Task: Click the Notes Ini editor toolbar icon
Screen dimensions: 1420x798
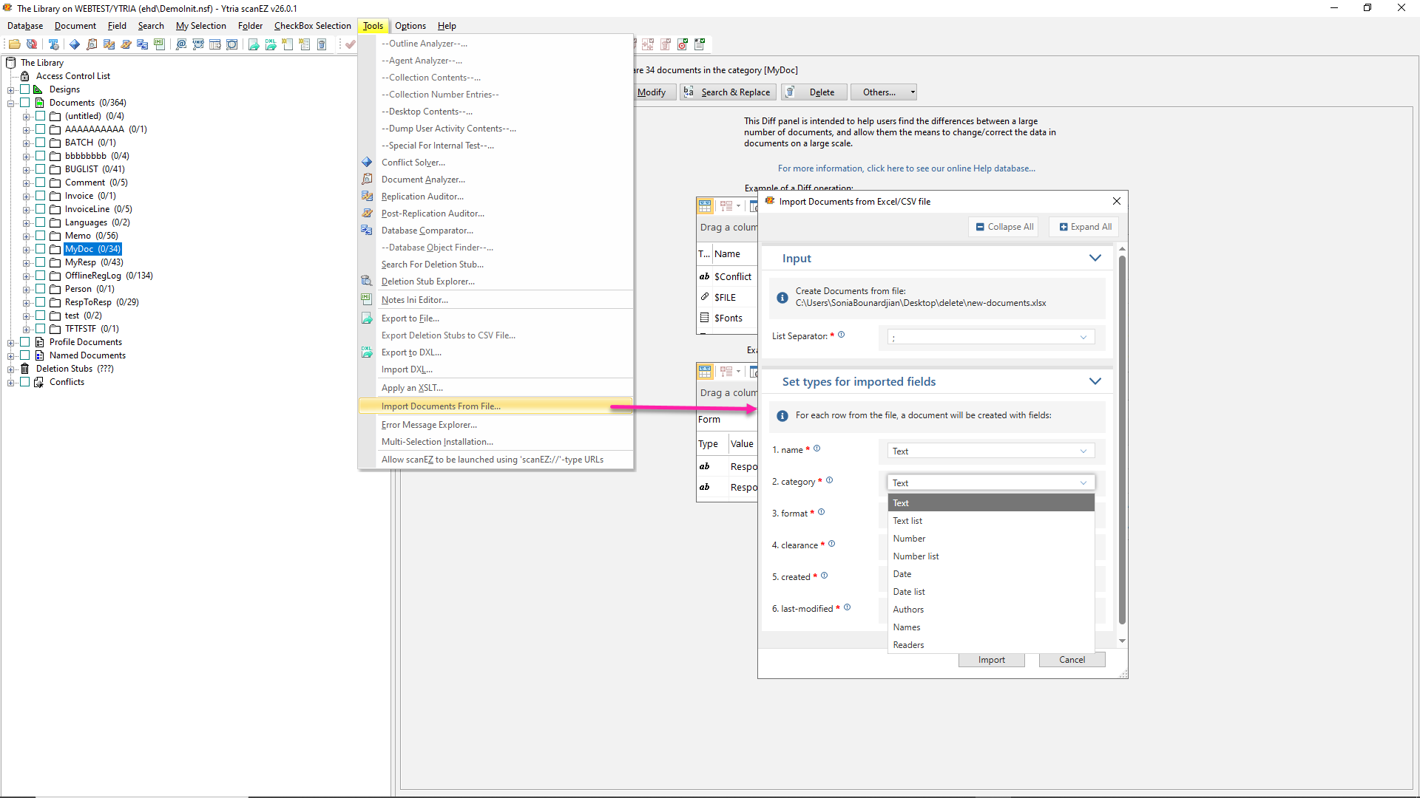Action: (159, 44)
